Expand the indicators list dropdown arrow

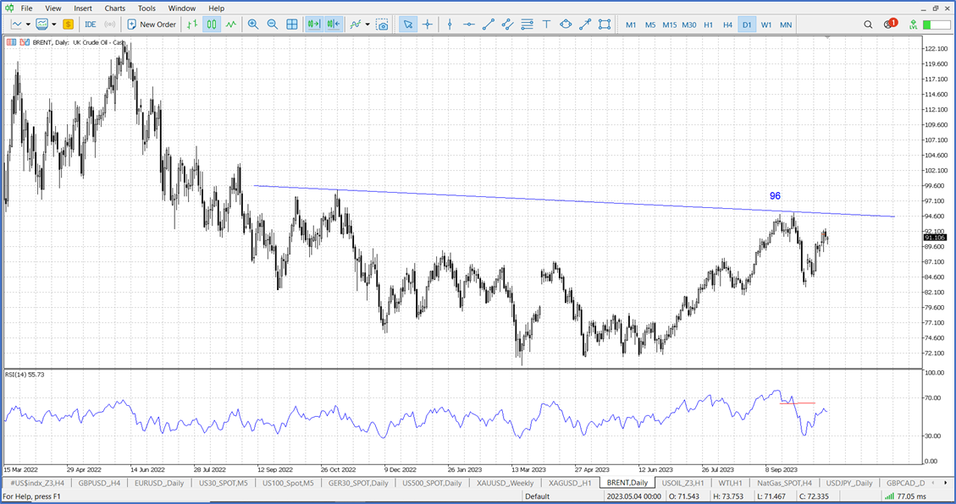coord(367,25)
